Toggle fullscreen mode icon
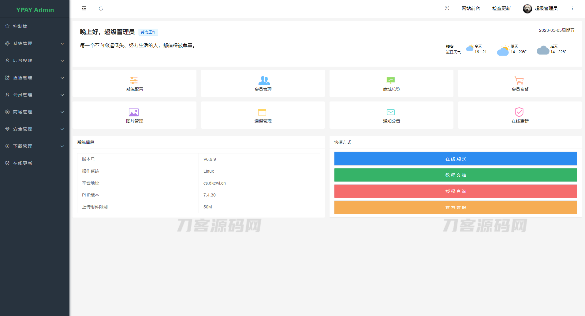 pos(447,9)
